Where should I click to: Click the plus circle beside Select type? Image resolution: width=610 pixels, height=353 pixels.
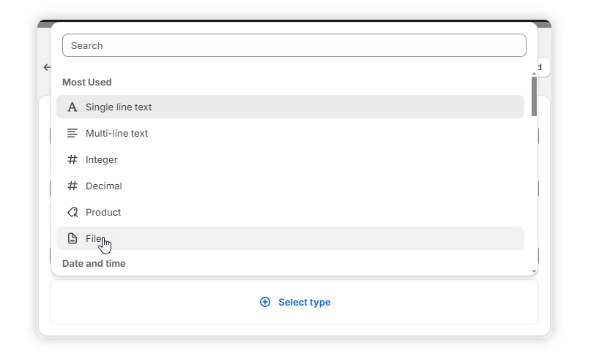click(265, 302)
